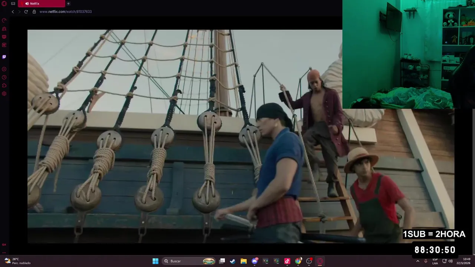Open the Windows Start menu
Viewport: 475px width, 267px height.
pos(155,261)
